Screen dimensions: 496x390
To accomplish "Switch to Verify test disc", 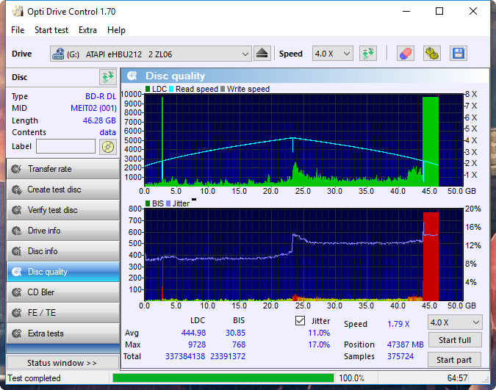I will 63,210.
